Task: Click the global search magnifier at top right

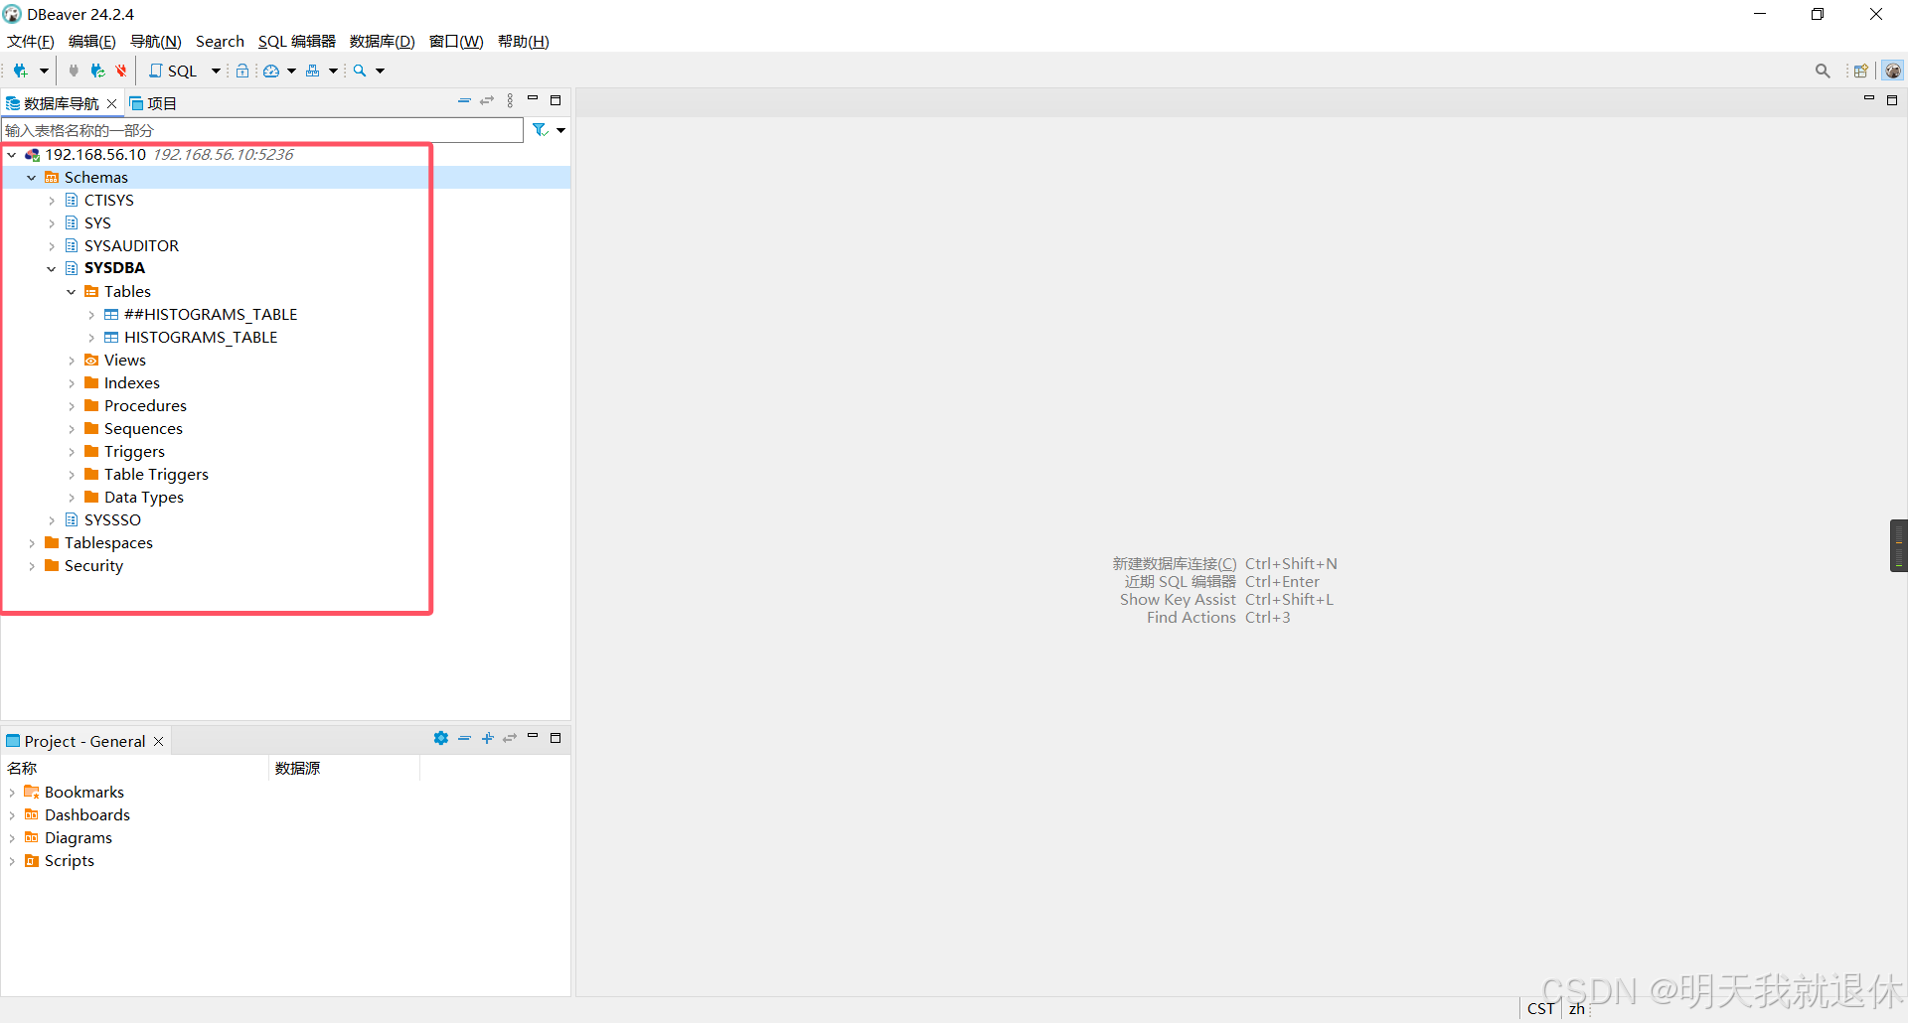Action: 1823,71
